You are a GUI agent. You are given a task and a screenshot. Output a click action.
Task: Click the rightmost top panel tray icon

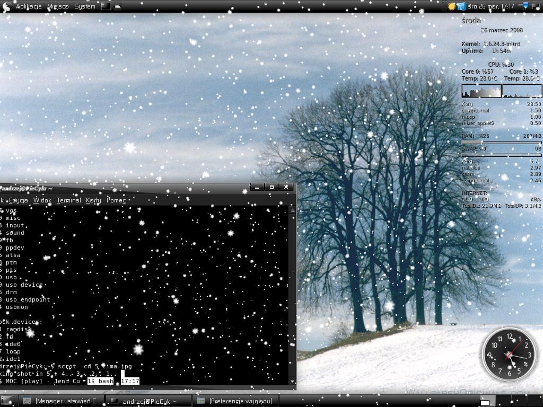(x=536, y=6)
